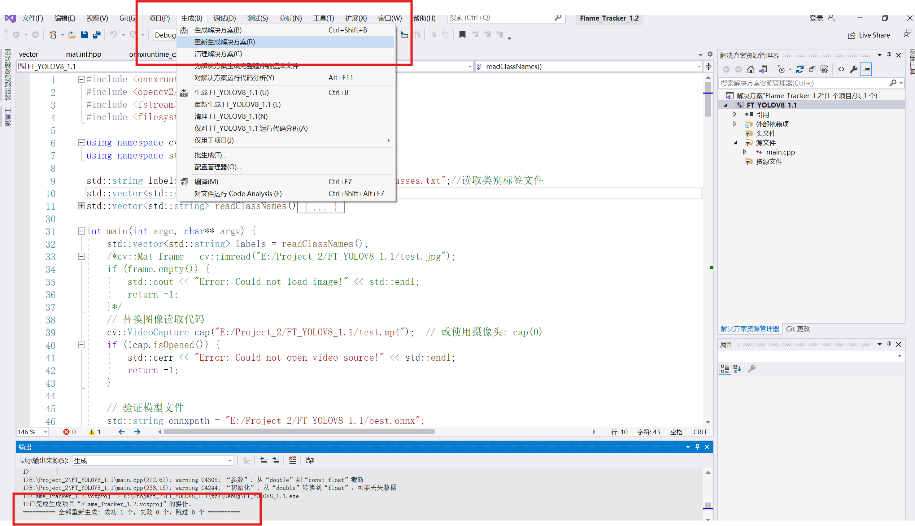Collapse the main function code block
The width and height of the screenshot is (915, 526).
tap(81, 231)
